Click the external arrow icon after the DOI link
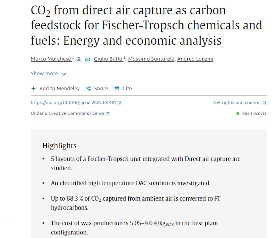Image resolution: width=276 pixels, height=238 pixels. click(120, 103)
